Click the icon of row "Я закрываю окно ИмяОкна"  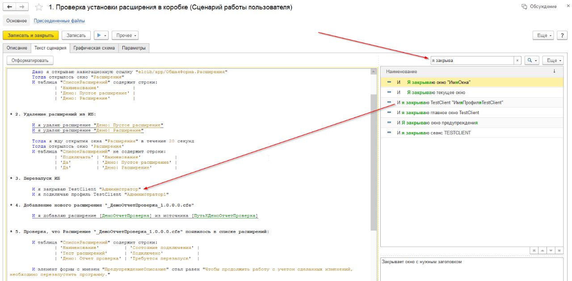point(389,82)
